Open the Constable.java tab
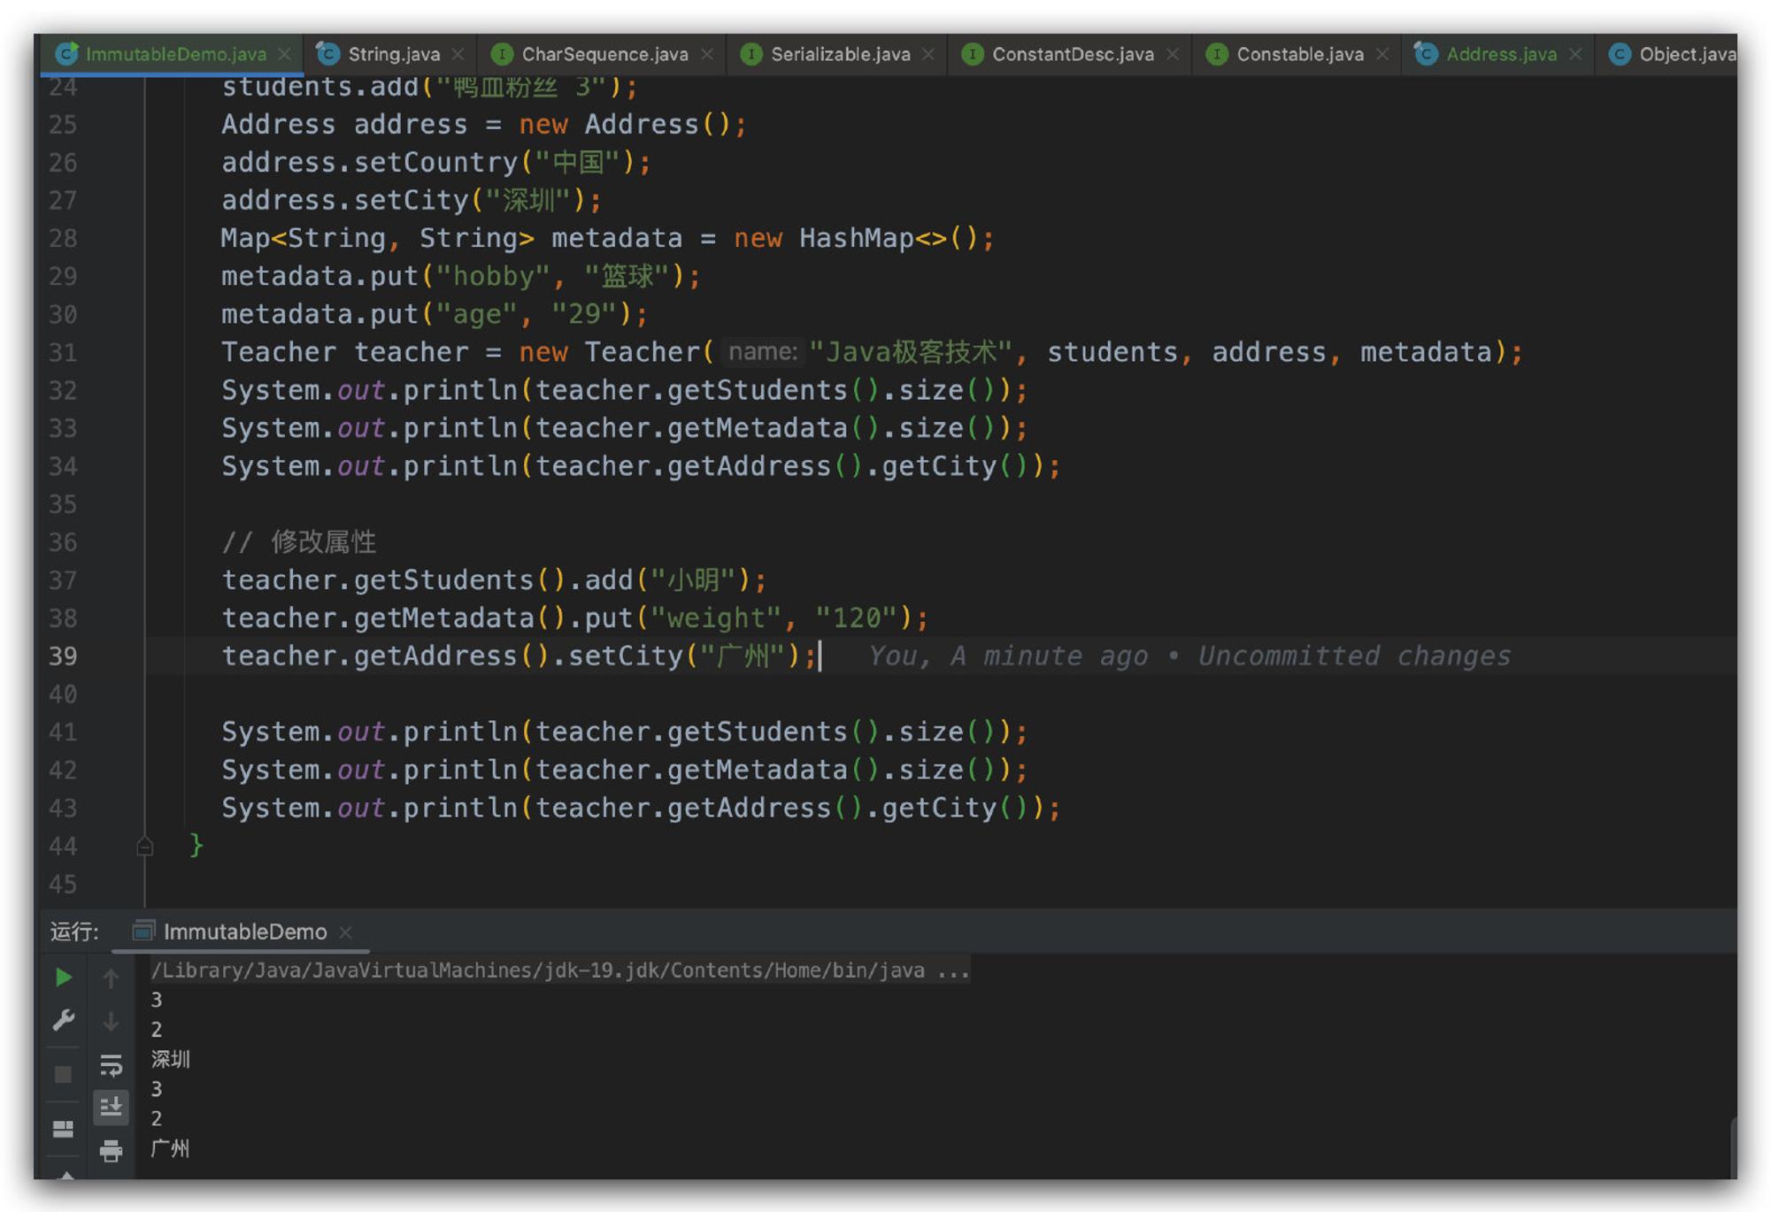1770x1212 pixels. (x=1299, y=54)
